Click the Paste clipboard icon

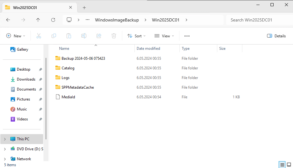(x=69, y=36)
